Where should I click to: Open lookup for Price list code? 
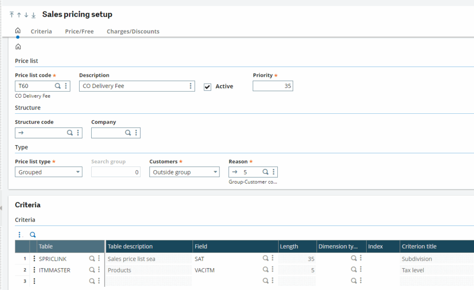[58, 86]
